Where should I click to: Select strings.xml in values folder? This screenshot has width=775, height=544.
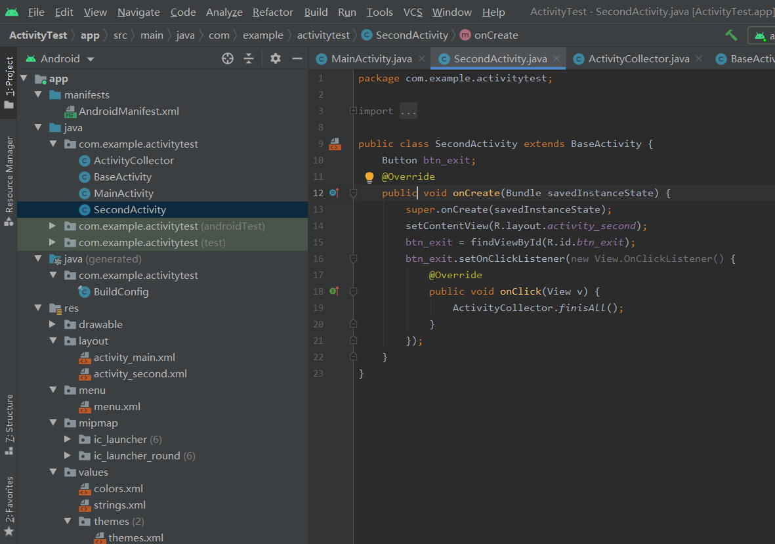119,505
